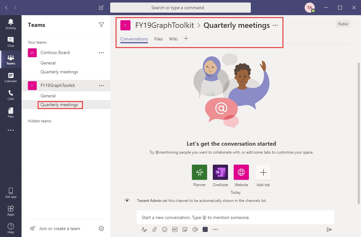This screenshot has height=237, width=361.
Task: Open Quarterly meetings channel more options
Action: (275, 25)
